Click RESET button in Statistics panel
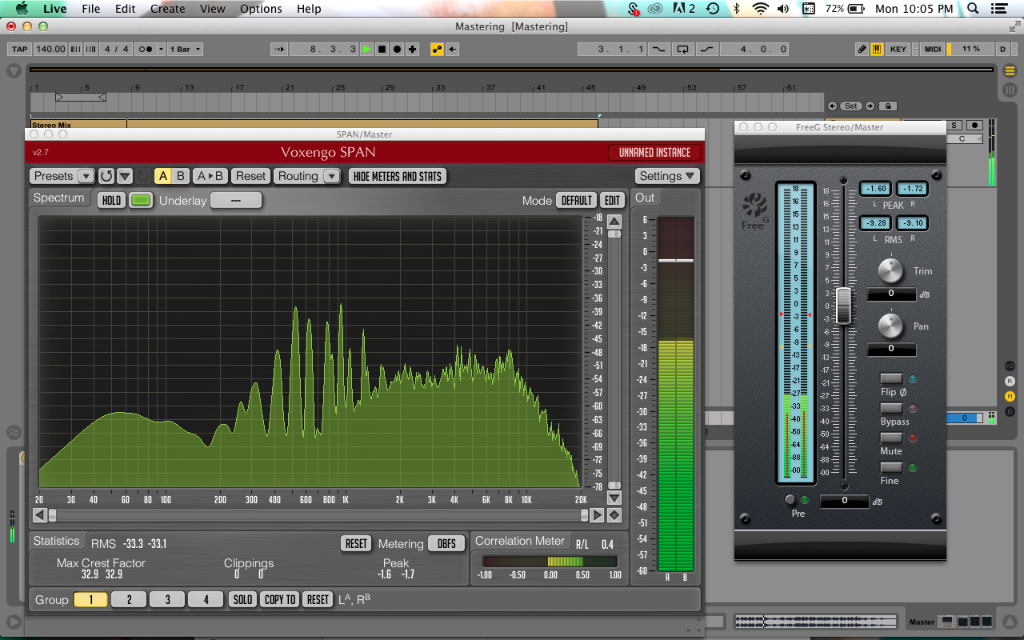1024x640 pixels. click(x=356, y=543)
